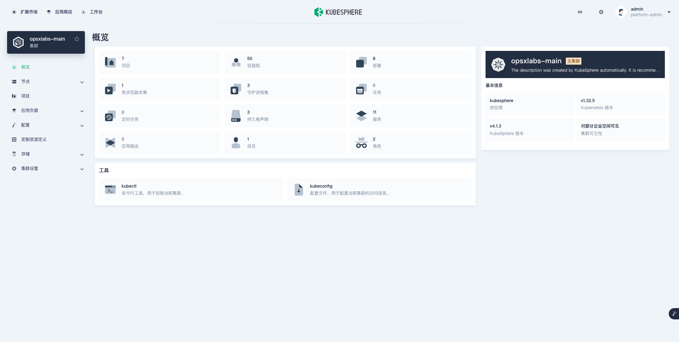Viewport: 679px width, 342px height.
Task: Click the admin user avatar
Action: (621, 12)
